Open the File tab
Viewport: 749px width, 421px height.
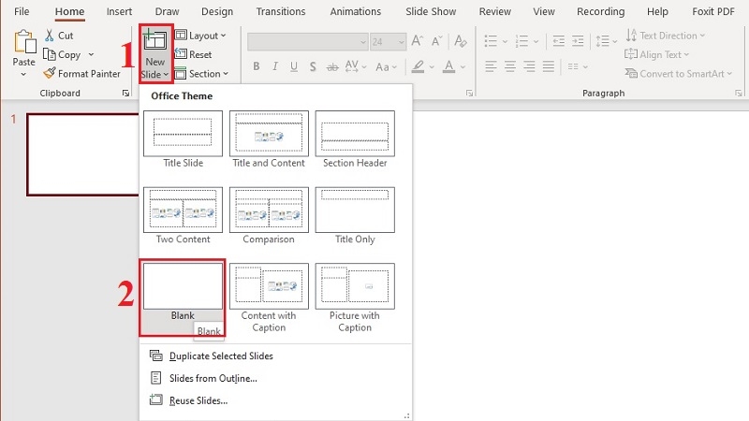[22, 11]
